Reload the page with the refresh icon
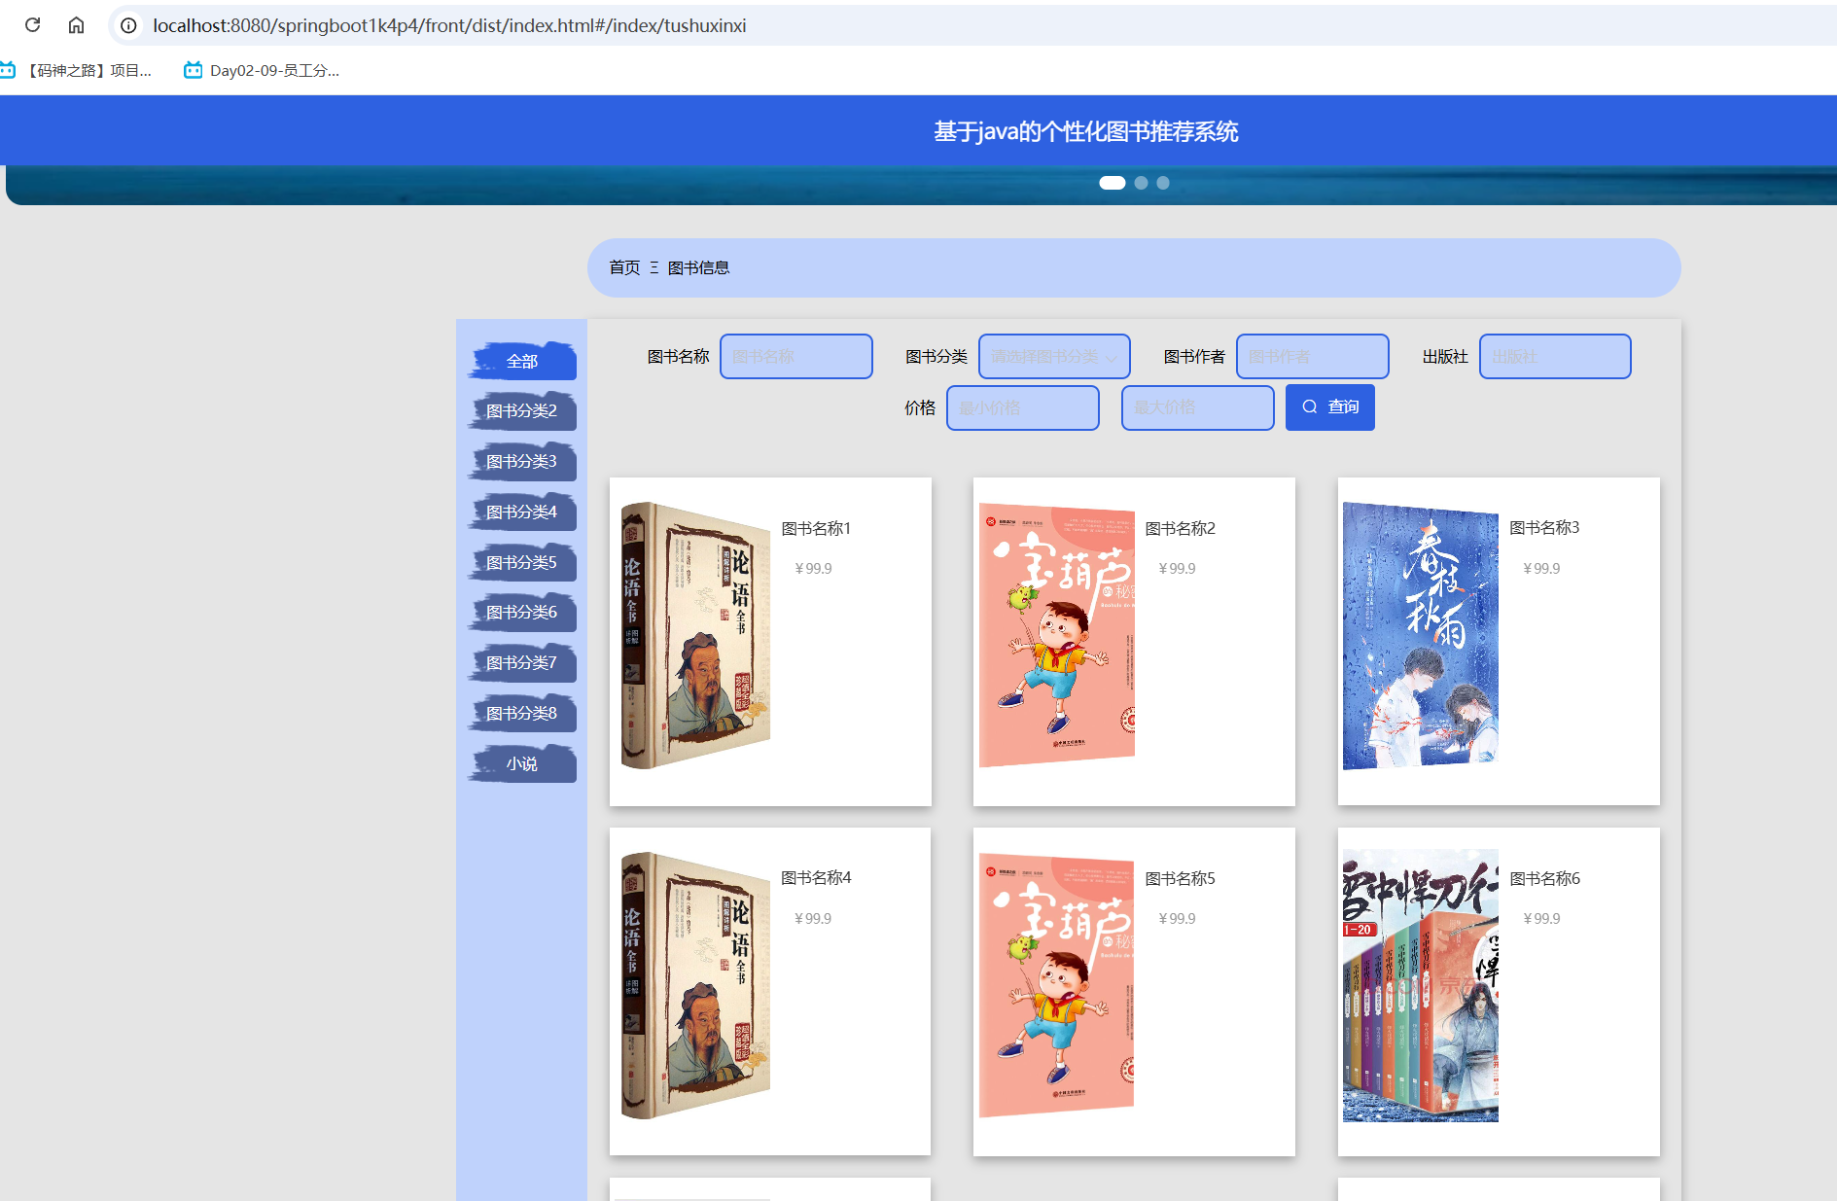Image resolution: width=1837 pixels, height=1201 pixels. 32,25
